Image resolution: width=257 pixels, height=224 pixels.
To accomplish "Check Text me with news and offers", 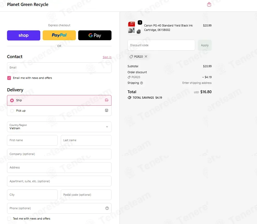I will click(x=9, y=219).
